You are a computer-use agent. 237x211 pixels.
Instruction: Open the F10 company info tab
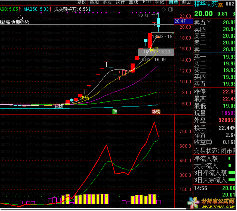147,2
